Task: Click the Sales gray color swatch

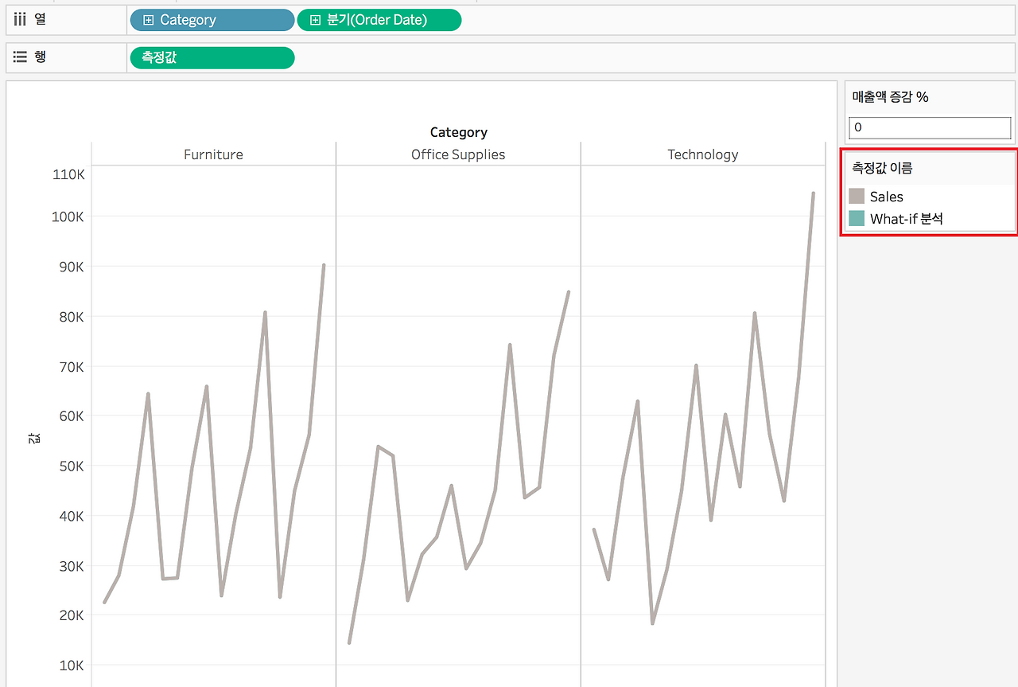Action: point(857,197)
